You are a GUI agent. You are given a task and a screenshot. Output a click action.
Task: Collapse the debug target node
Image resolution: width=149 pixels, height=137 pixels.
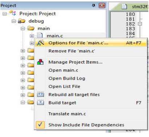(14, 21)
